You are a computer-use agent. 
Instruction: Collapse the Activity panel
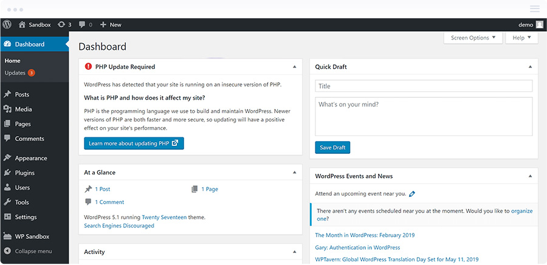click(x=294, y=252)
